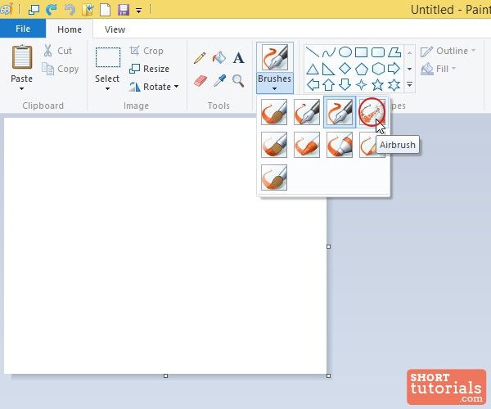Move shapes gallery down one row
Image resolution: width=491 pixels, height=409 pixels.
[409, 69]
